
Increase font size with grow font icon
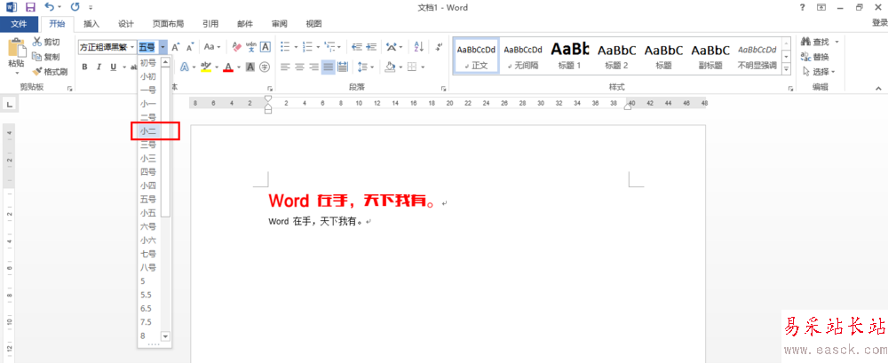pos(176,46)
